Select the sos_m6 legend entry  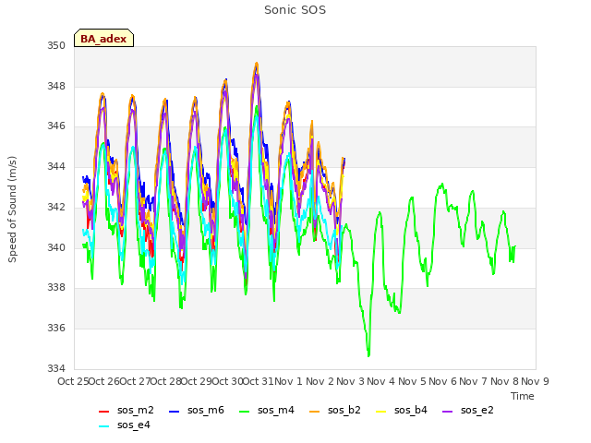(197, 410)
